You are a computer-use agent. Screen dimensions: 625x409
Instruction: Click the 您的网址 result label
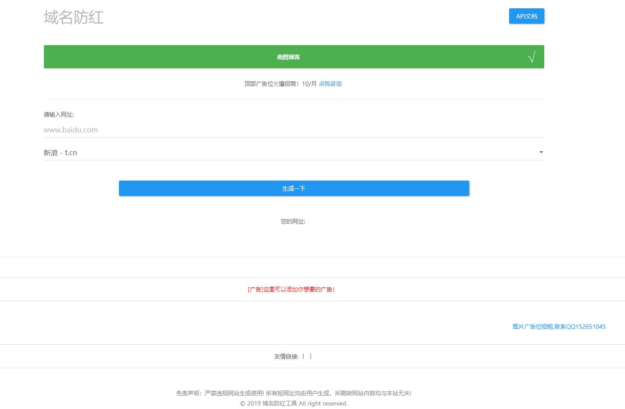(293, 221)
